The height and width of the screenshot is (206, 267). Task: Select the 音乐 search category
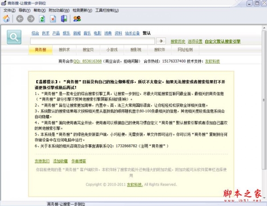87,33
